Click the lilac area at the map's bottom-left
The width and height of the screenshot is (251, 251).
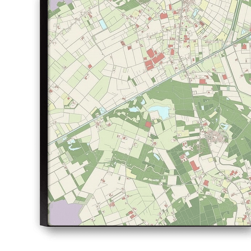click(65, 212)
